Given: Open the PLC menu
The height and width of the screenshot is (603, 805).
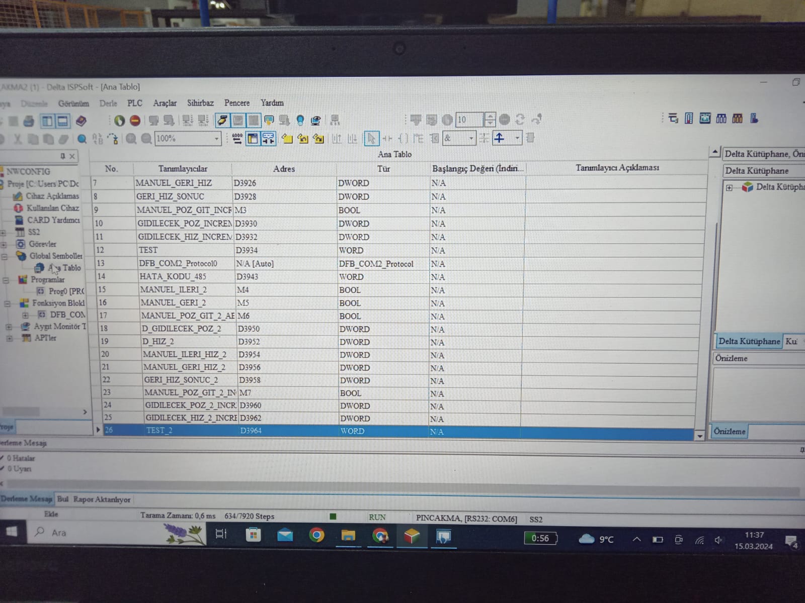Looking at the screenshot, I should (134, 103).
